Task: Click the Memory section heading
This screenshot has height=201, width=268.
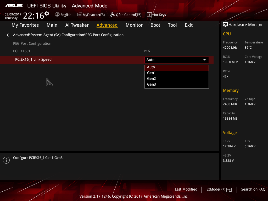Action: tap(231, 90)
